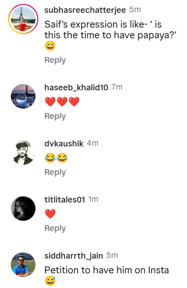Reply to dvkaushik's laughing emoji comment
187x288 pixels.
(55, 172)
